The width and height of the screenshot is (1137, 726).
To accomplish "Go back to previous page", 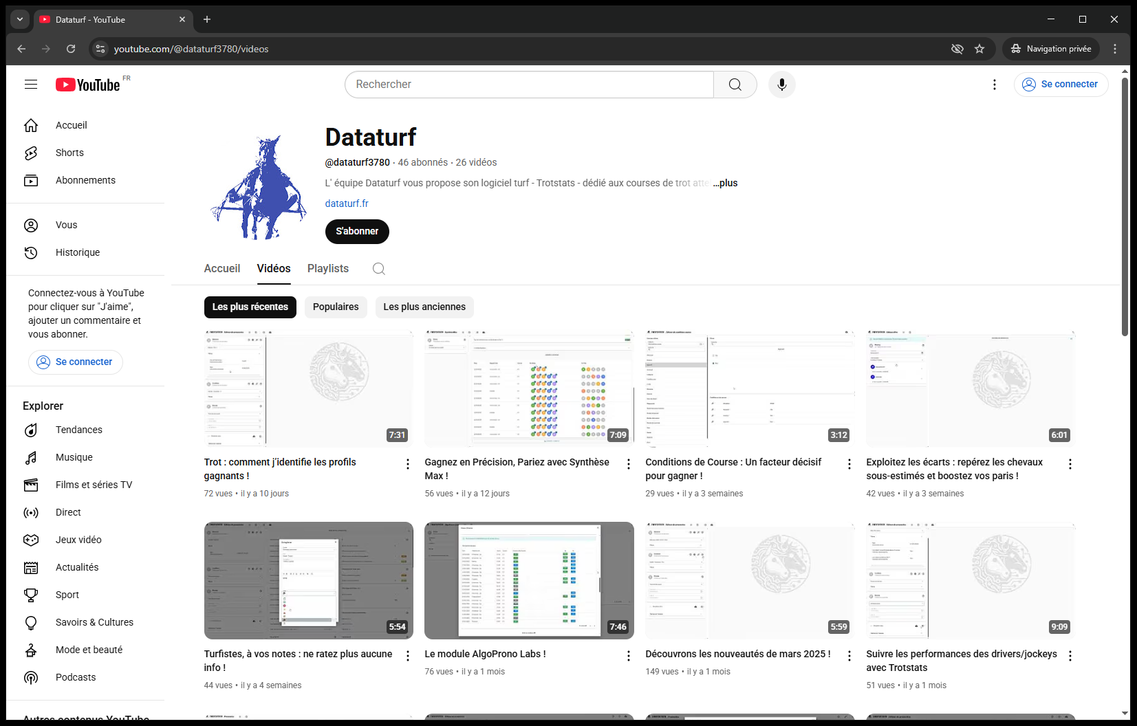I will click(21, 49).
